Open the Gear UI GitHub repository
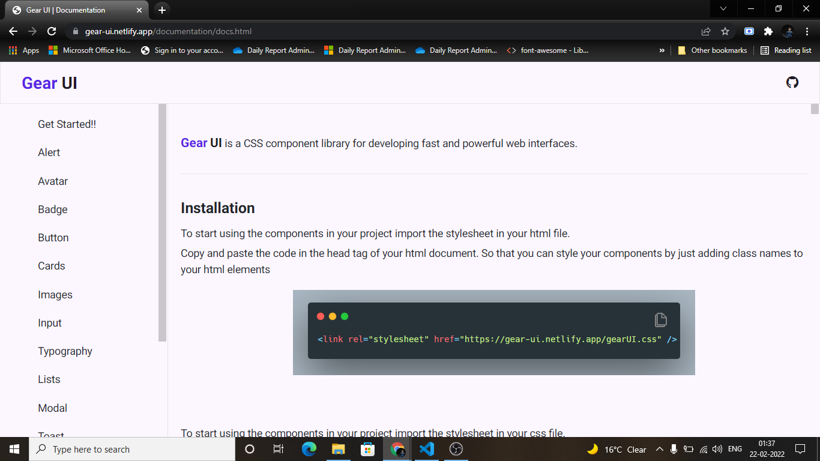Image resolution: width=820 pixels, height=461 pixels. 792,82
